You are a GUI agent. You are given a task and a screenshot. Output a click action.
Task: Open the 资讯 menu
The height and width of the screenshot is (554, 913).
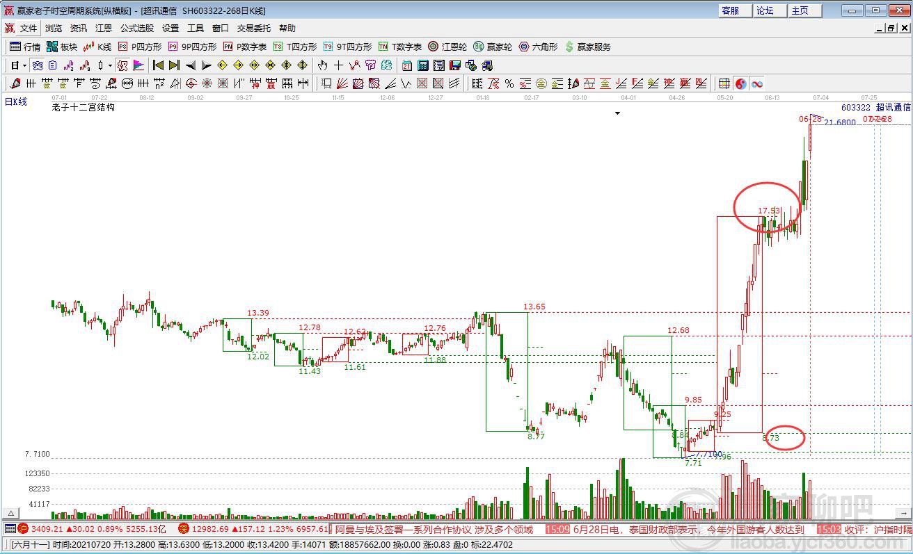(79, 28)
